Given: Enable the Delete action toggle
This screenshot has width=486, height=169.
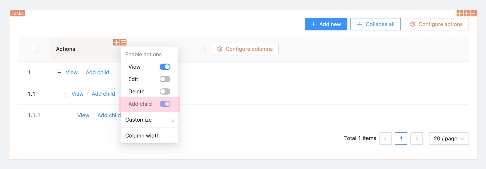Looking at the screenshot, I should pos(165,92).
